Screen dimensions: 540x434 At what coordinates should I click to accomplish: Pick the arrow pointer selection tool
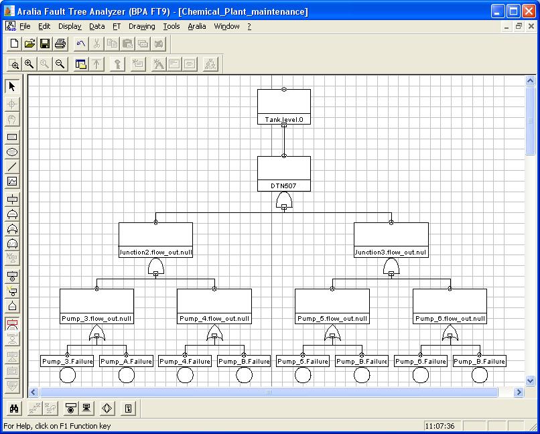coord(12,86)
